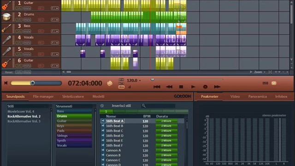Image resolution: width=295 pixels, height=166 pixels.
Task: Select the Peakmeter tab
Action: [x=210, y=96]
